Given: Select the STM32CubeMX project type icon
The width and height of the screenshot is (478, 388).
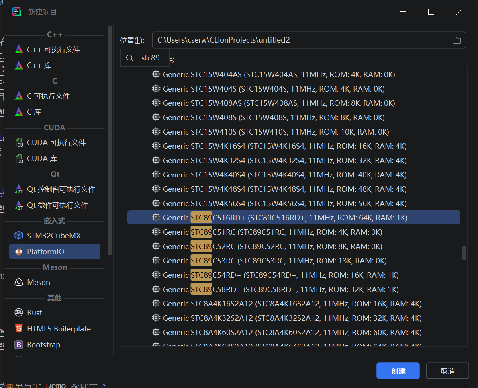Looking at the screenshot, I should pos(19,236).
